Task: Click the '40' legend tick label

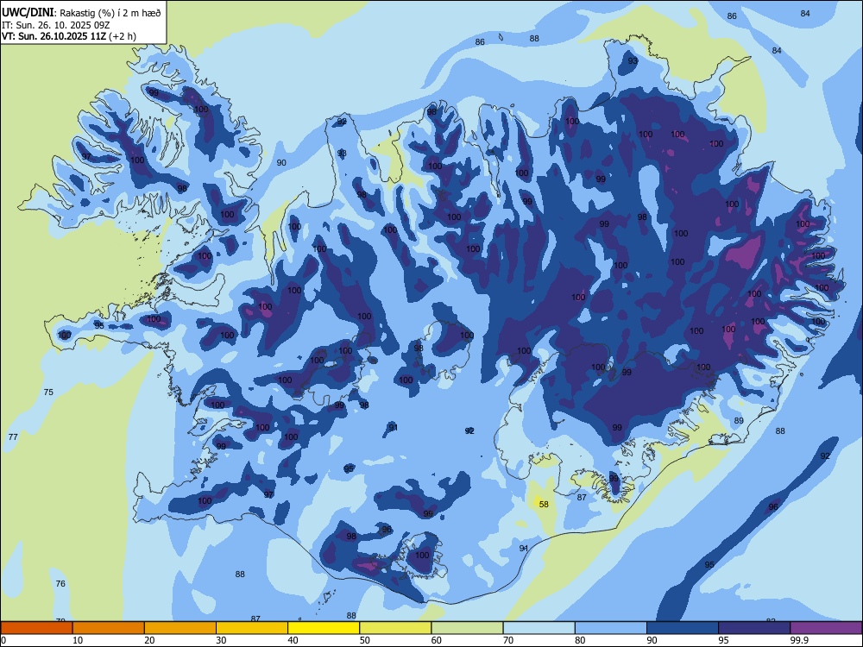Action: pyautogui.click(x=293, y=640)
